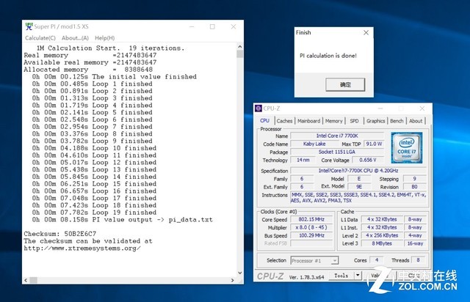Viewport: 470px width, 302px height.
Task: Click the Specification field in CPU-Z
Action: (358, 171)
